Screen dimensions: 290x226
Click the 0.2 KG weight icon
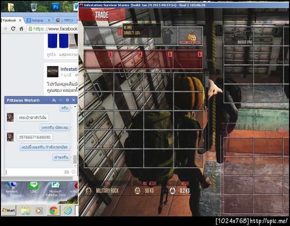click(173, 191)
